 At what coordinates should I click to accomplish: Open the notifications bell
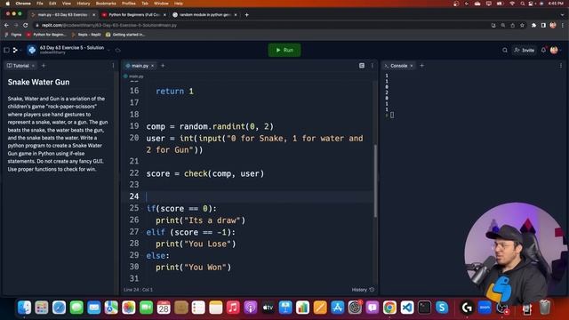(543, 50)
